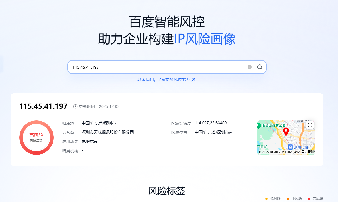Click the search magnifier icon
The height and width of the screenshot is (202, 338).
click(259, 67)
